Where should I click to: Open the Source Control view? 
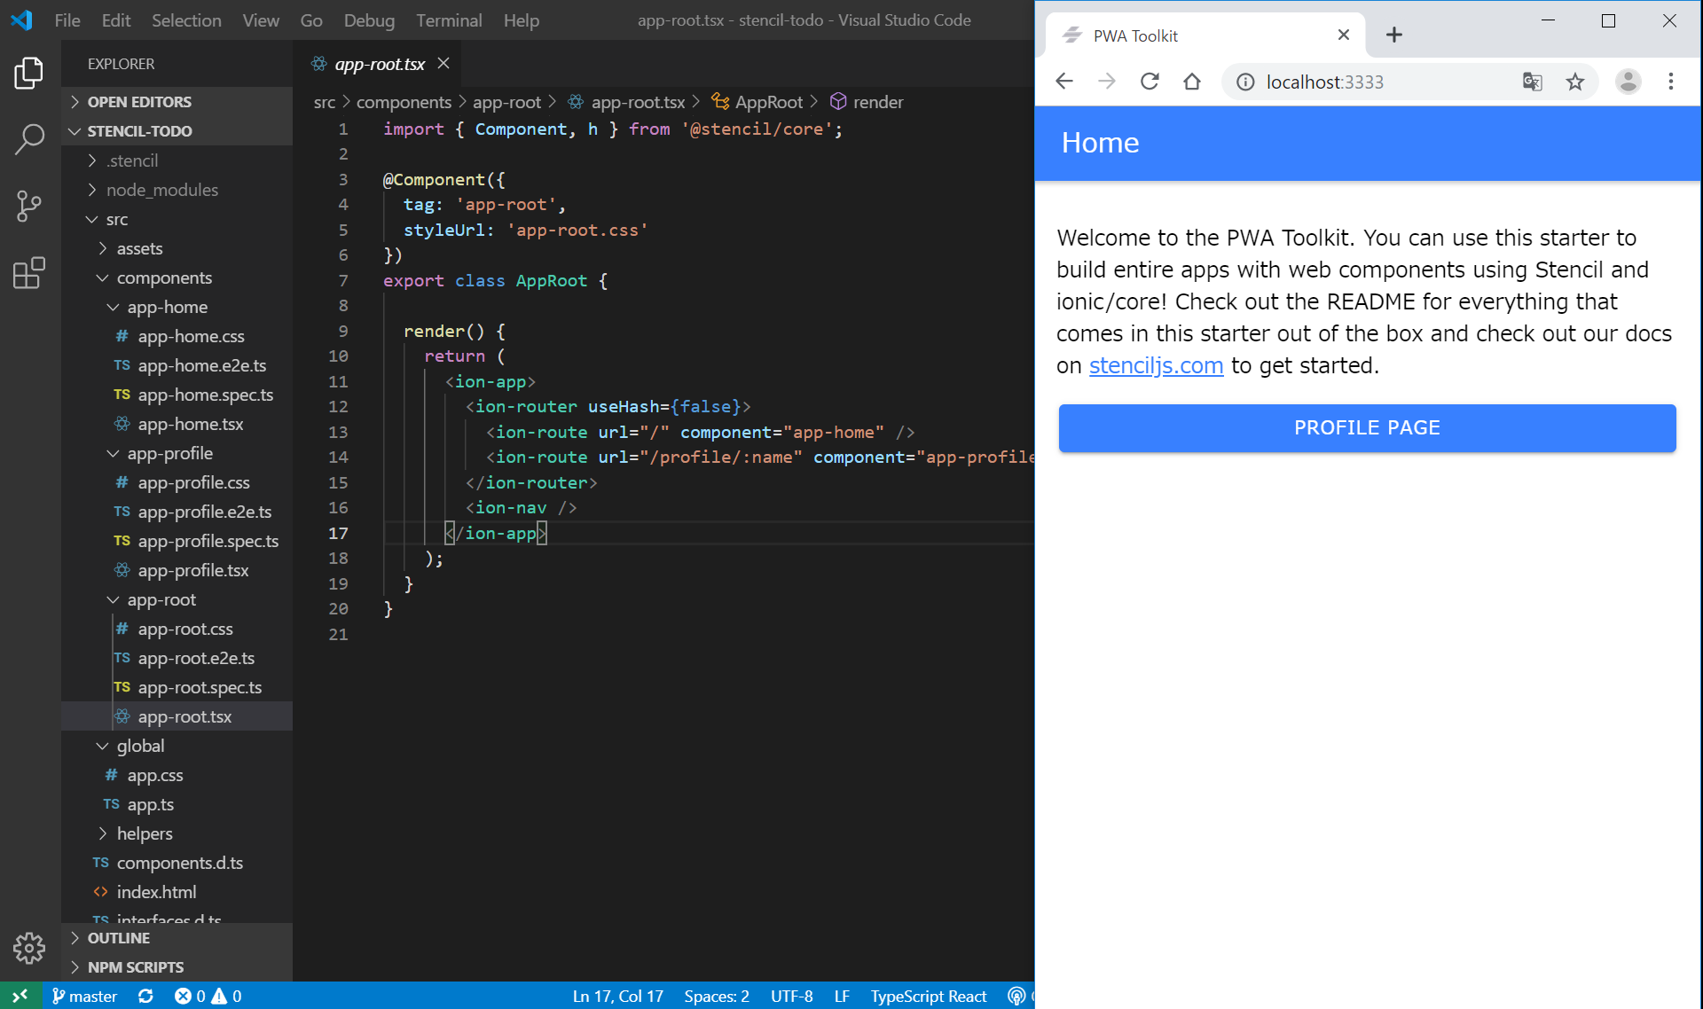(x=29, y=207)
